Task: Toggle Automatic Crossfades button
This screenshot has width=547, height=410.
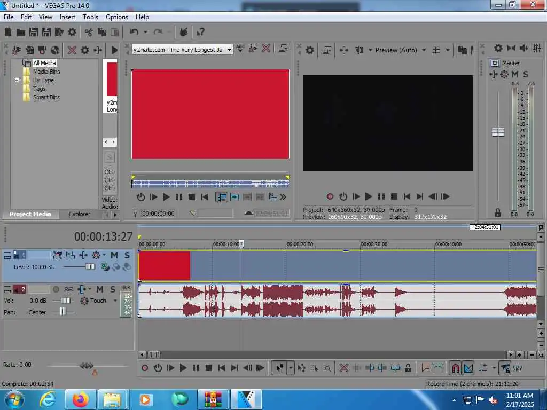Action: tap(468, 368)
